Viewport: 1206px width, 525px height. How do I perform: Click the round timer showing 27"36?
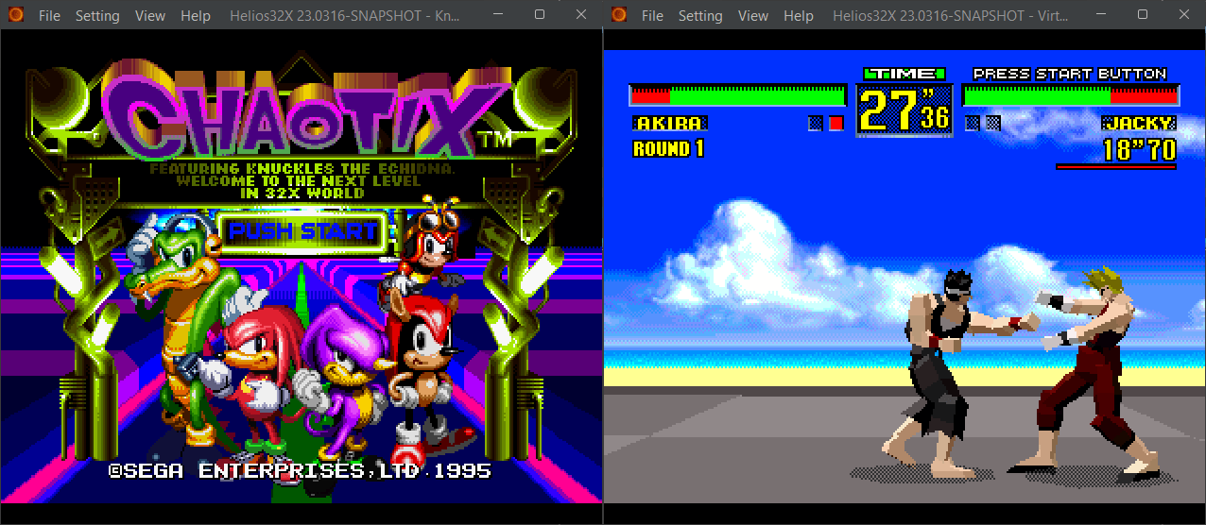click(904, 110)
